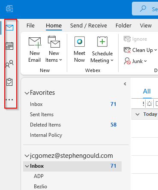Viewport: 158px width, 190px height.
Task: Click the Ignore conversation icon
Action: pyautogui.click(x=127, y=39)
